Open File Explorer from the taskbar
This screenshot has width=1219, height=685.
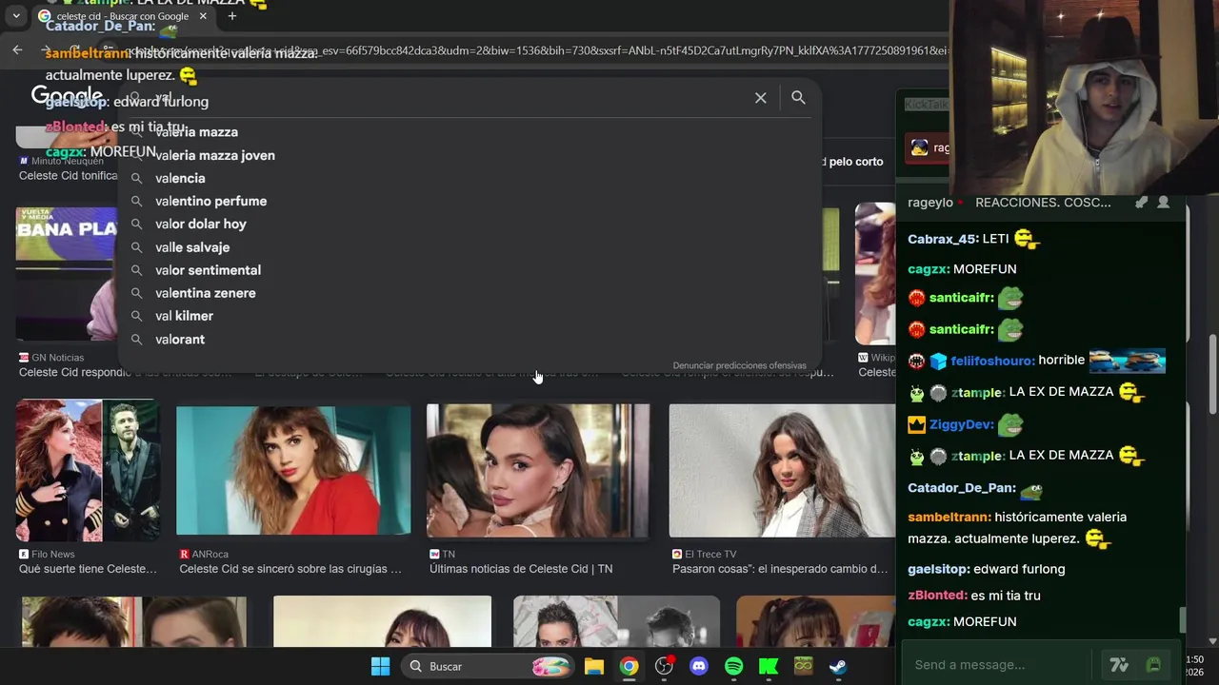(594, 666)
